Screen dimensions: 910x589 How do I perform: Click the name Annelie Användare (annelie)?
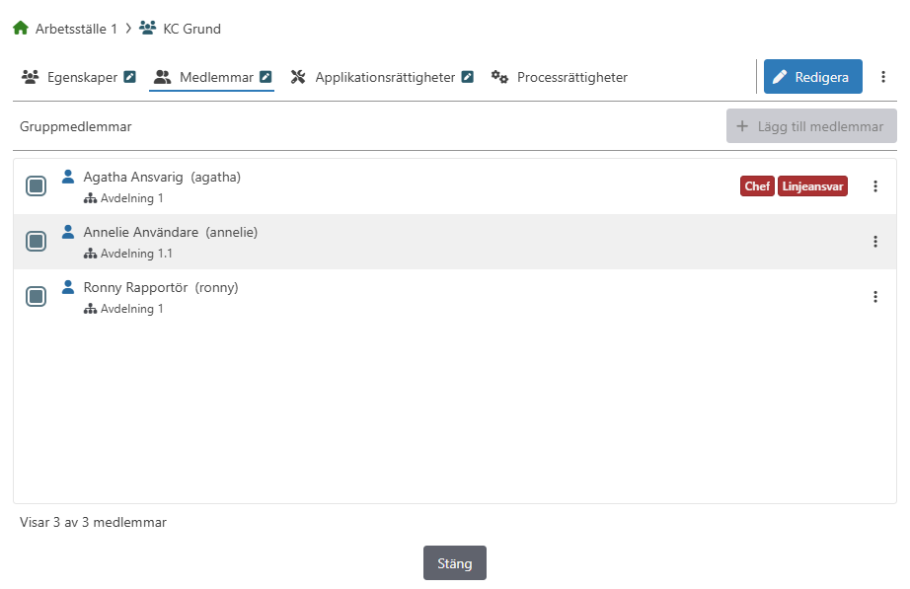click(171, 232)
